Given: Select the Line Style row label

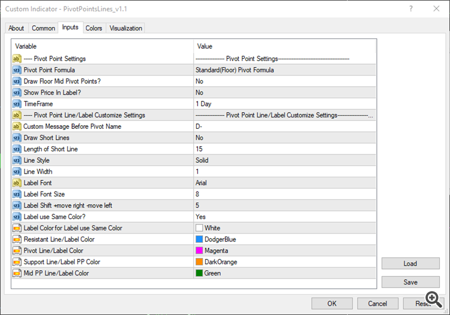Looking at the screenshot, I should (x=37, y=160).
